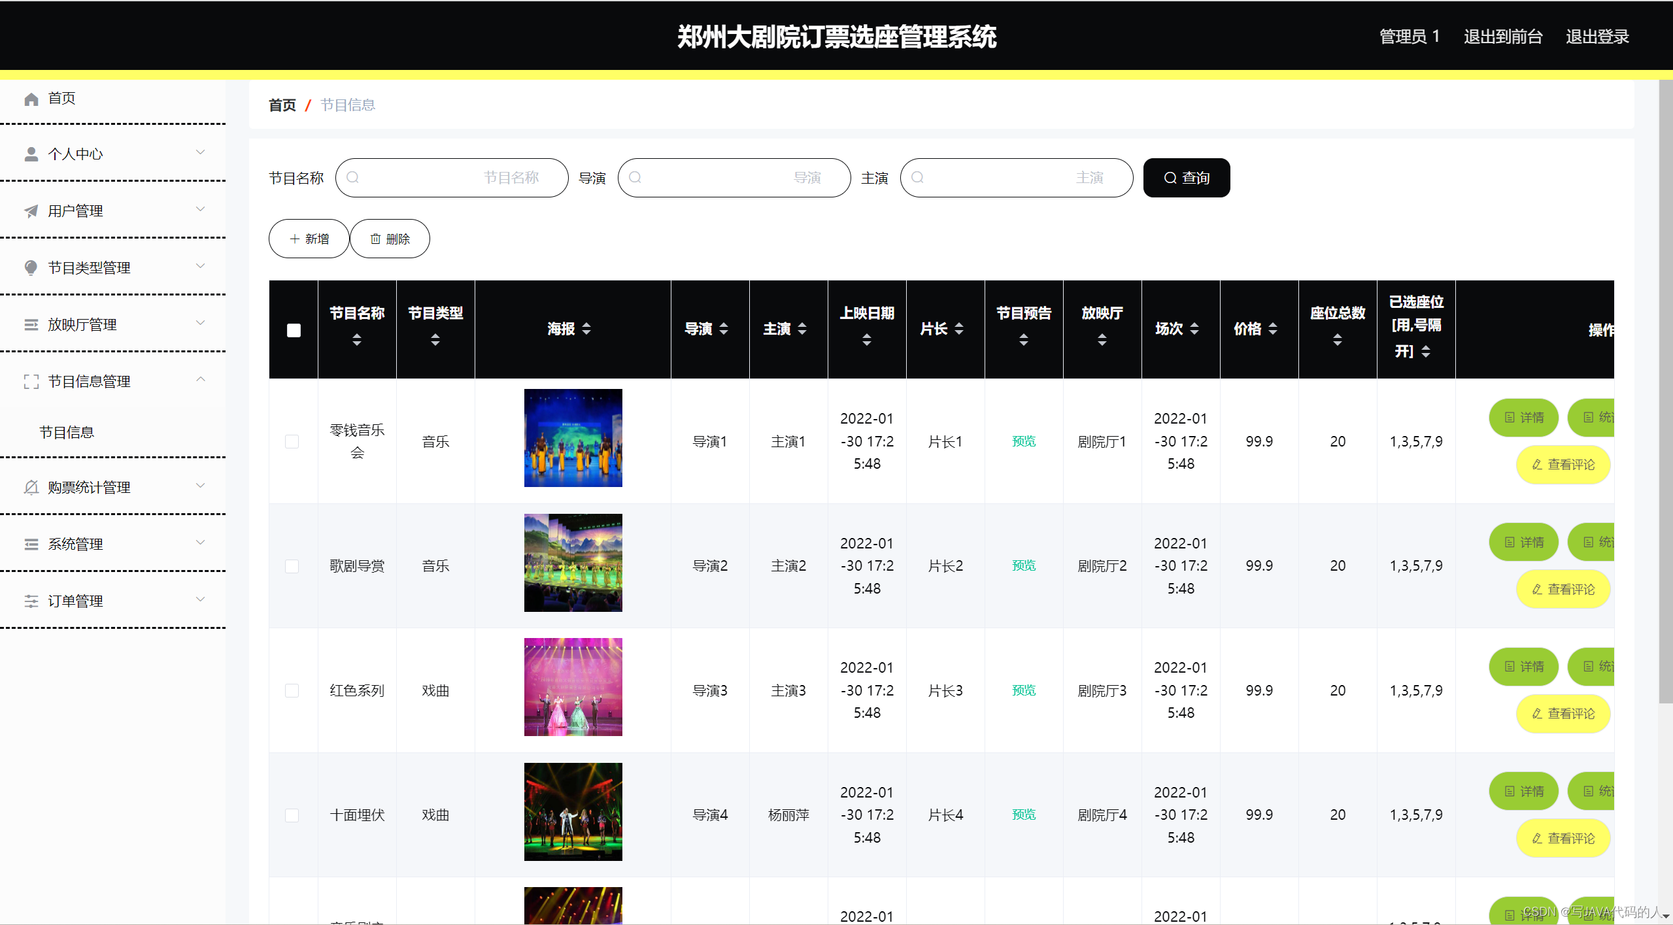The height and width of the screenshot is (925, 1673).
Task: Click the 查询 search button
Action: pyautogui.click(x=1186, y=178)
